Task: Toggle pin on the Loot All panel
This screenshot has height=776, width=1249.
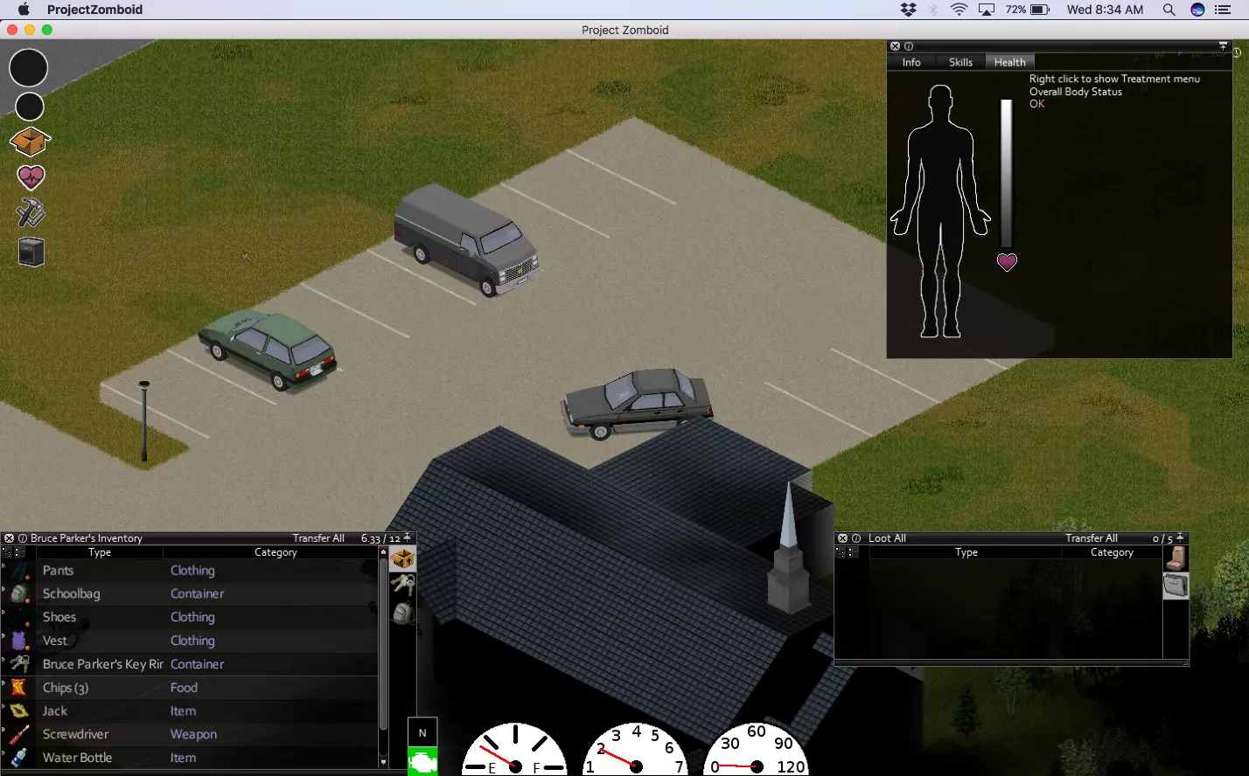Action: (x=1180, y=537)
